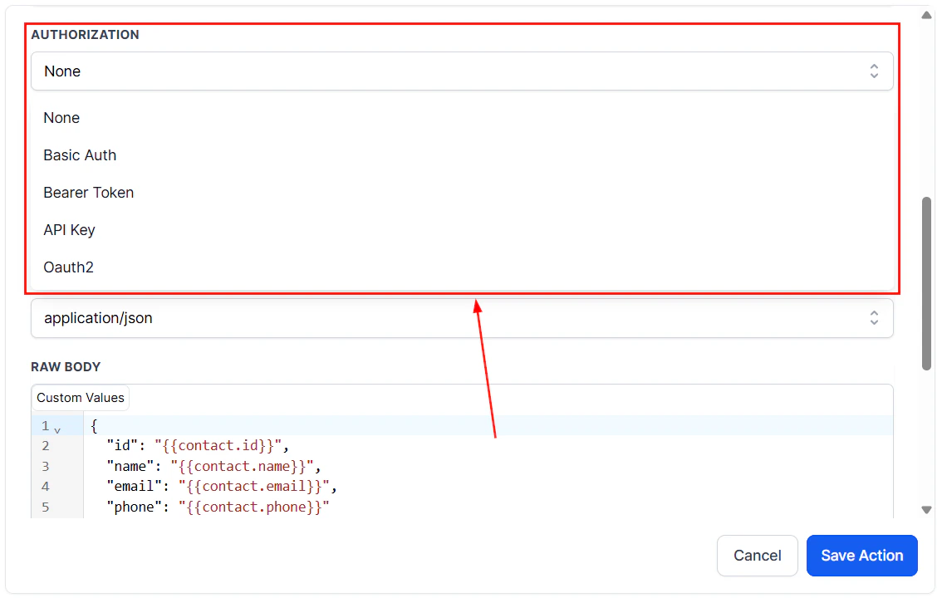Click the Cancel button
Screen dimensions: 942x598
click(x=757, y=556)
